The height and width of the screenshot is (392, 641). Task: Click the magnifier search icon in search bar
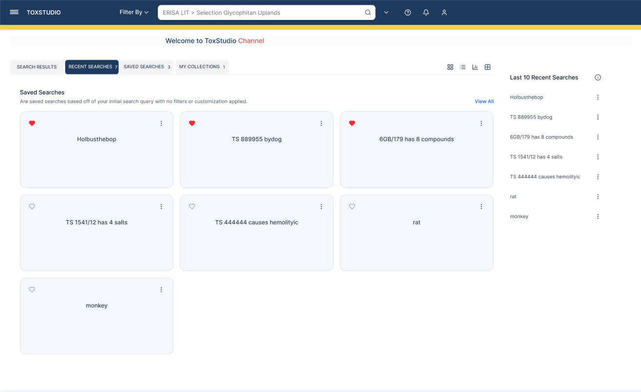point(368,13)
